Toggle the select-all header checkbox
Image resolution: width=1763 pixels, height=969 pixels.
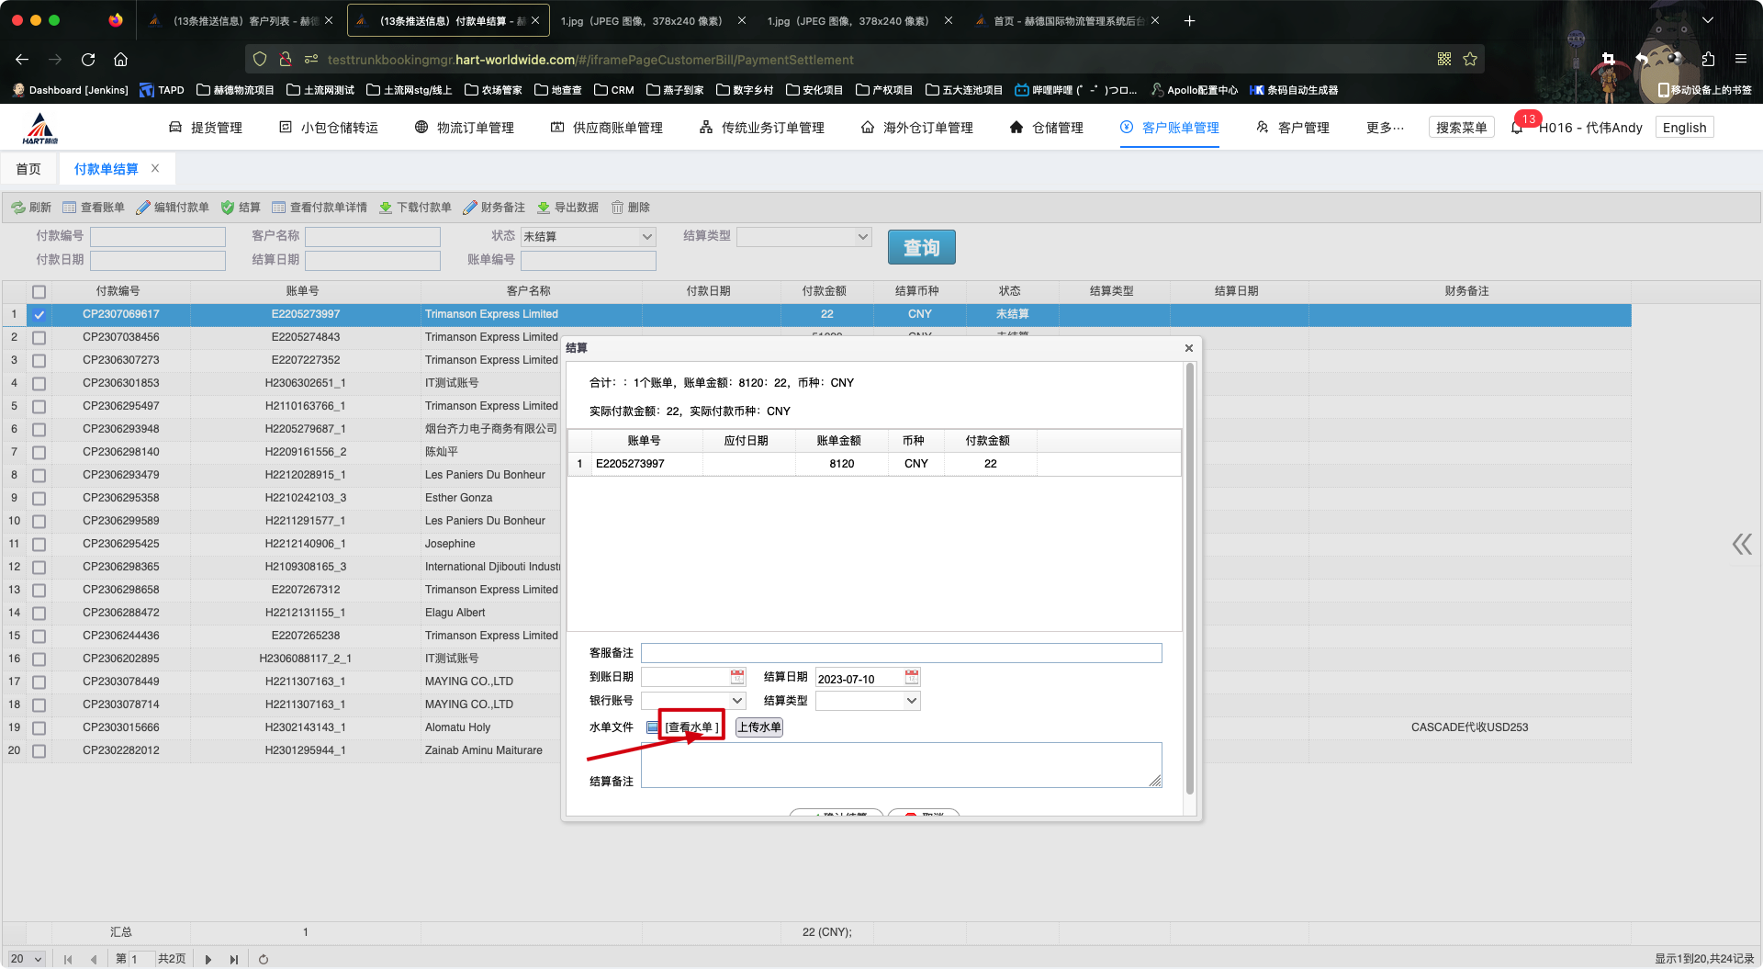coord(39,291)
